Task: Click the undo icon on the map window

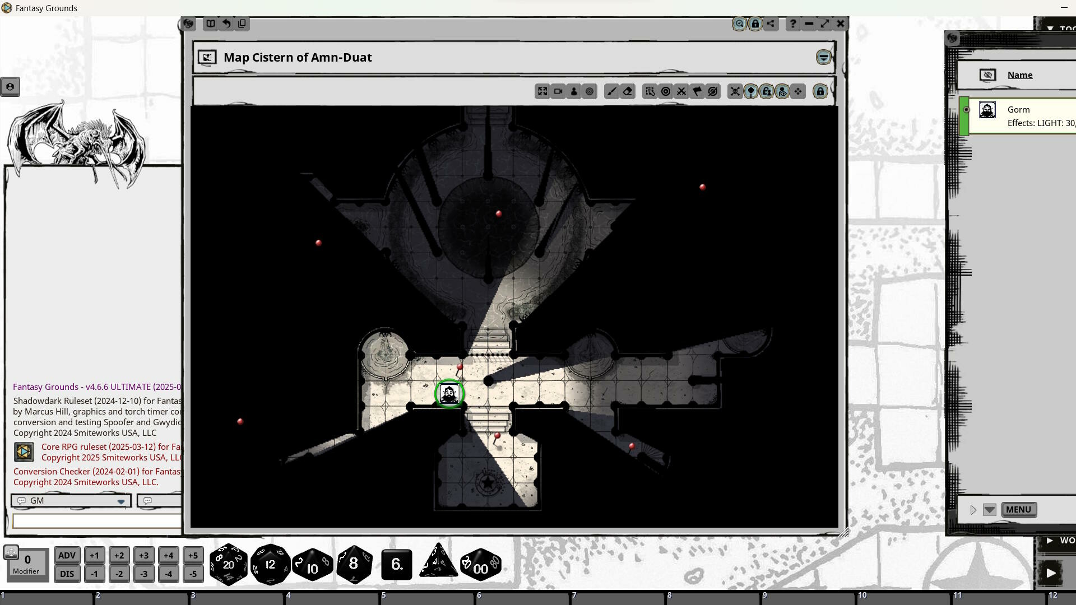Action: (x=226, y=24)
